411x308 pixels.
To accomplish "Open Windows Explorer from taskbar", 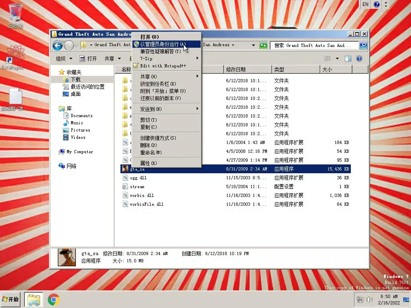I will [34, 300].
